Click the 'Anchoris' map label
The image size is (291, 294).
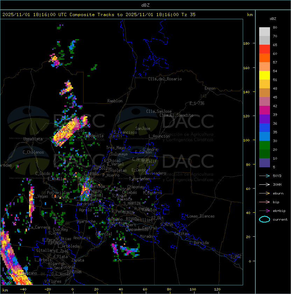pyautogui.click(x=82, y=238)
